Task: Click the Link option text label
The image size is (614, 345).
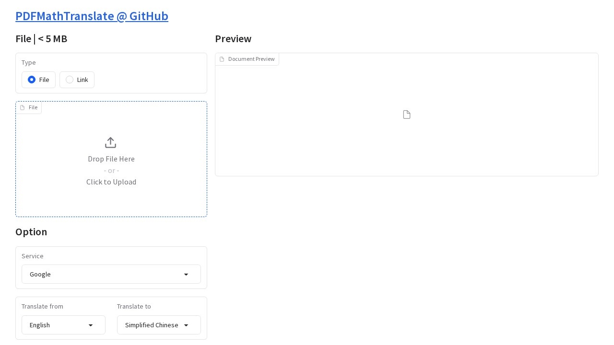Action: pyautogui.click(x=83, y=80)
